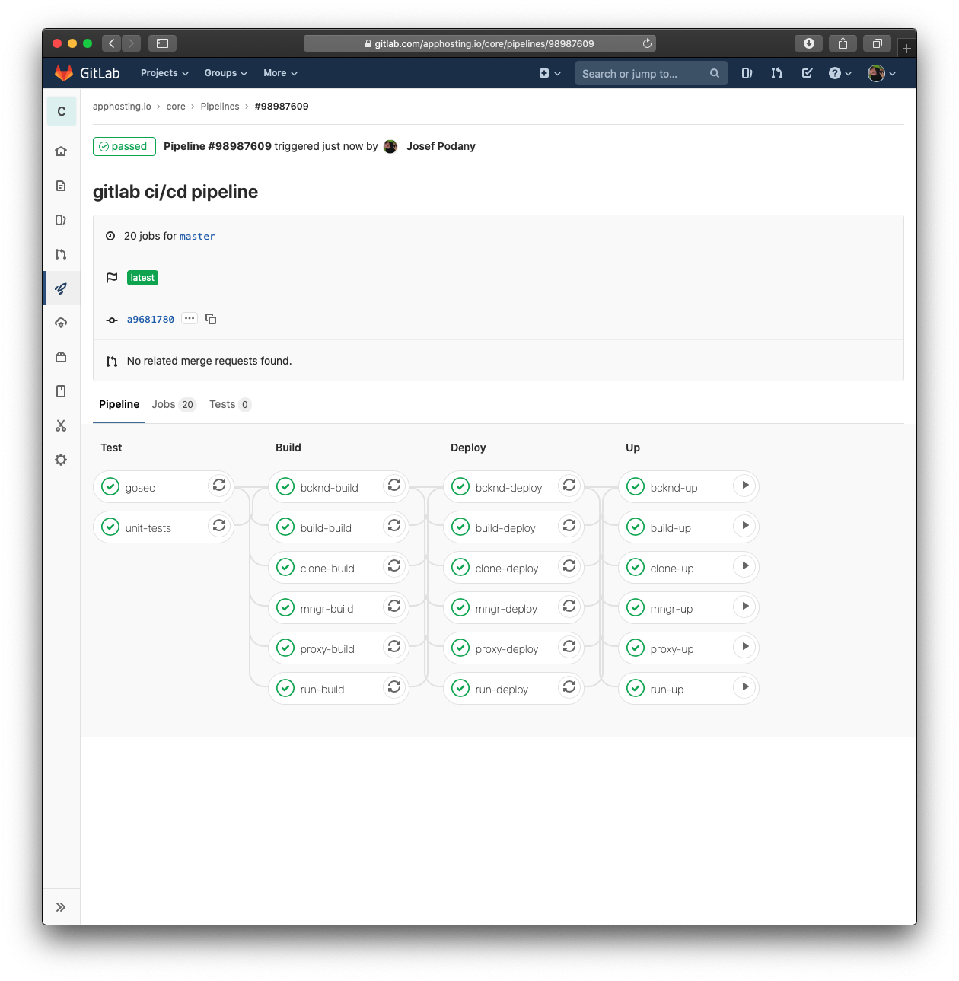
Task: Open the More menu in the navbar
Action: coord(279,73)
